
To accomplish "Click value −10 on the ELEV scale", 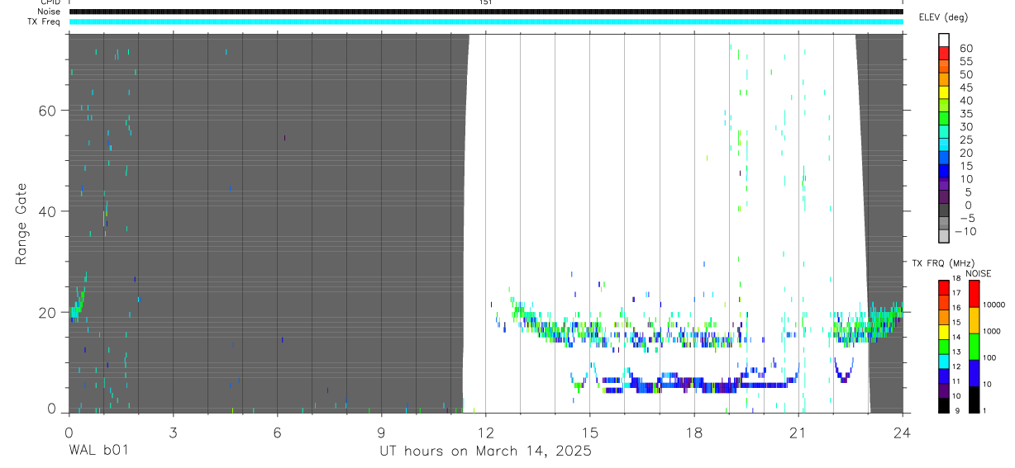I will click(965, 232).
